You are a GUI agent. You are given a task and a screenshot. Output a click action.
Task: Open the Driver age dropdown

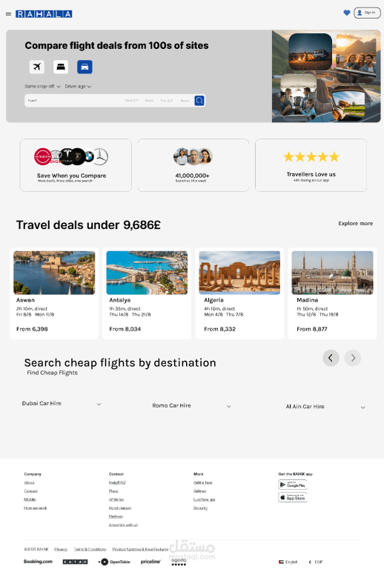pyautogui.click(x=78, y=87)
